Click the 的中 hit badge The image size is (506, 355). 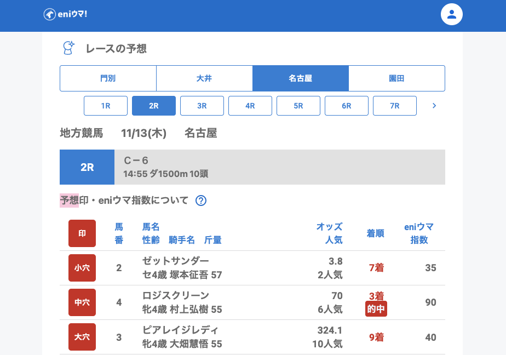376,309
